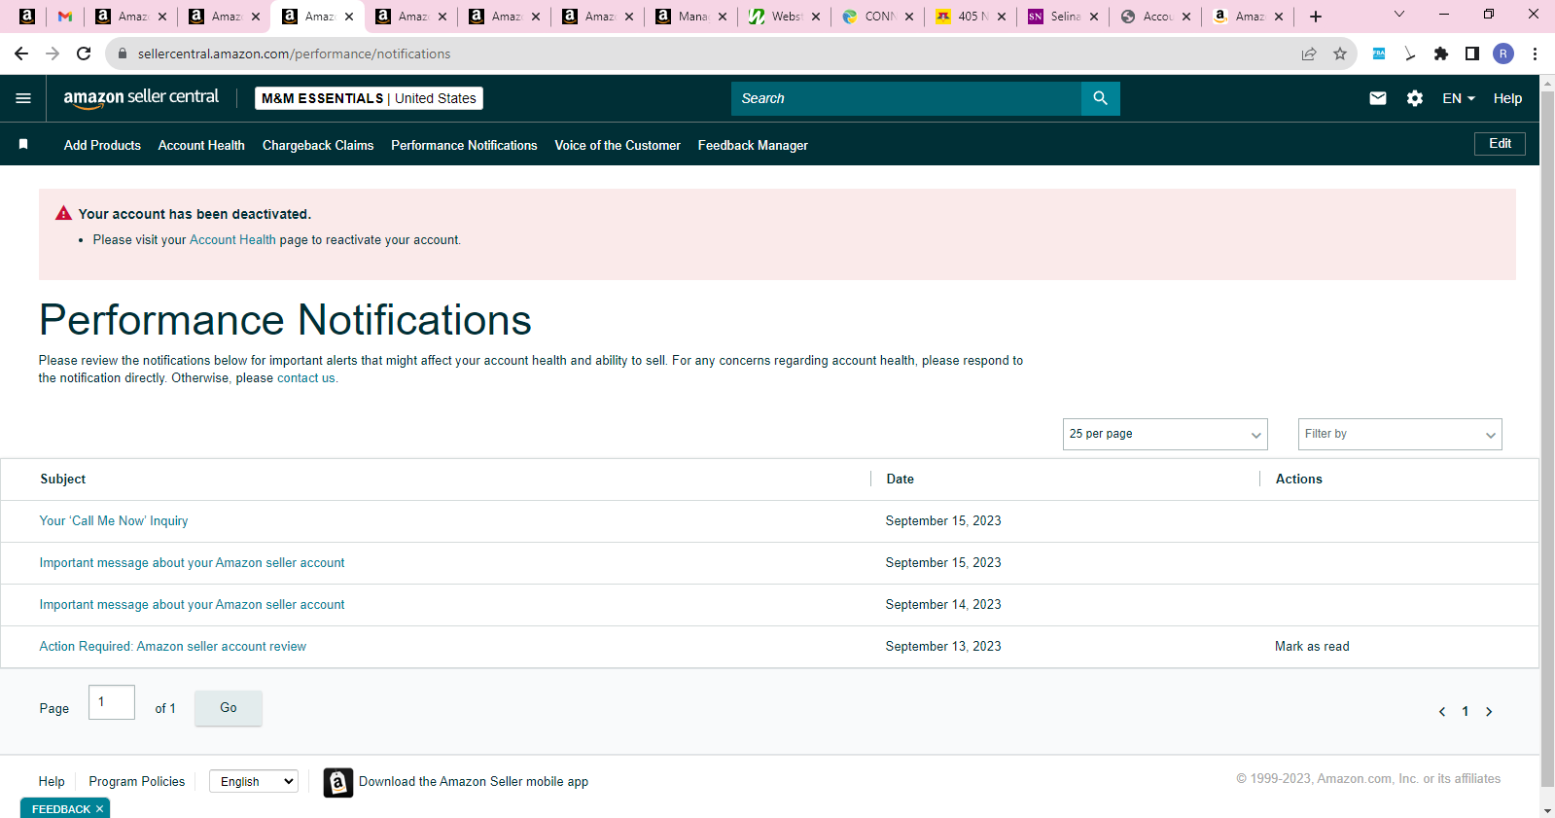Viewport: 1555px width, 818px height.
Task: Follow the Account Health link in the alert
Action: click(x=232, y=240)
